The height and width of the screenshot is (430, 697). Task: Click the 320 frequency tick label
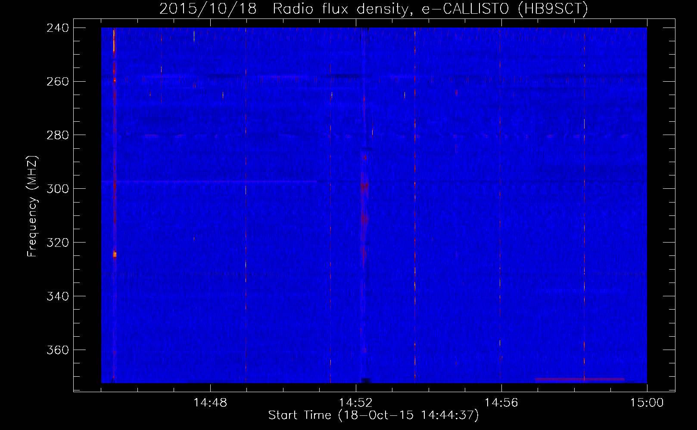pyautogui.click(x=58, y=243)
